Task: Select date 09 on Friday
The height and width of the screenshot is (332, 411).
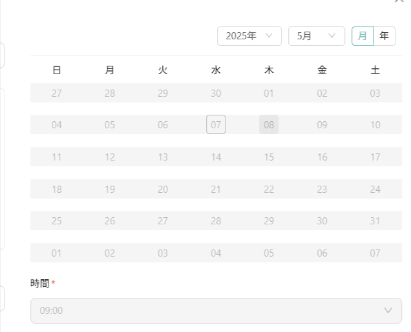Action: 322,124
